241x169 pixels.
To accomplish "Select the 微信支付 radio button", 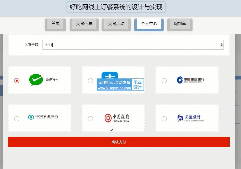I will (x=17, y=81).
